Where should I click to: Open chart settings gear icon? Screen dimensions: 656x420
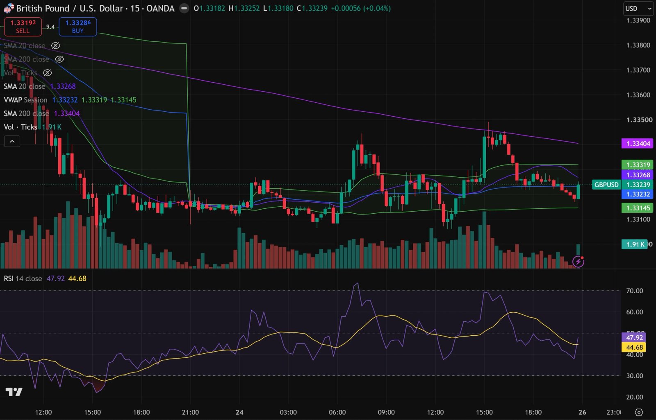click(639, 412)
